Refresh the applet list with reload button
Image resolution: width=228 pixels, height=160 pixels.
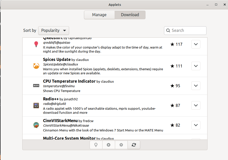(134, 145)
